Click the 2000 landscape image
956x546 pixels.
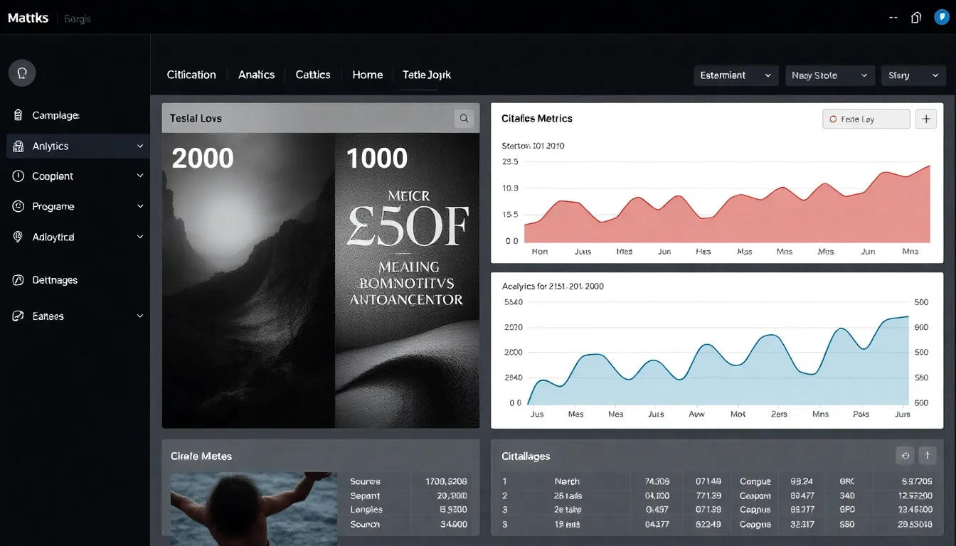[248, 280]
